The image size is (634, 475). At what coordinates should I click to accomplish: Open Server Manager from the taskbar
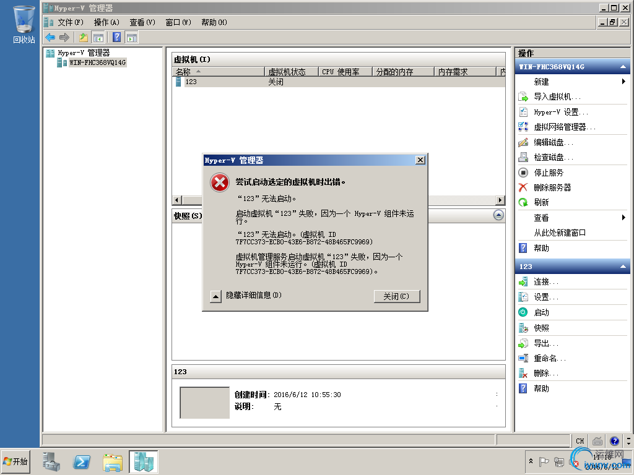[51, 461]
